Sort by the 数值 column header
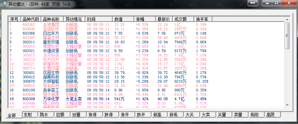 123,19
